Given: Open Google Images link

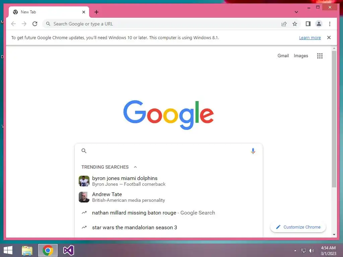Looking at the screenshot, I should pyautogui.click(x=301, y=56).
